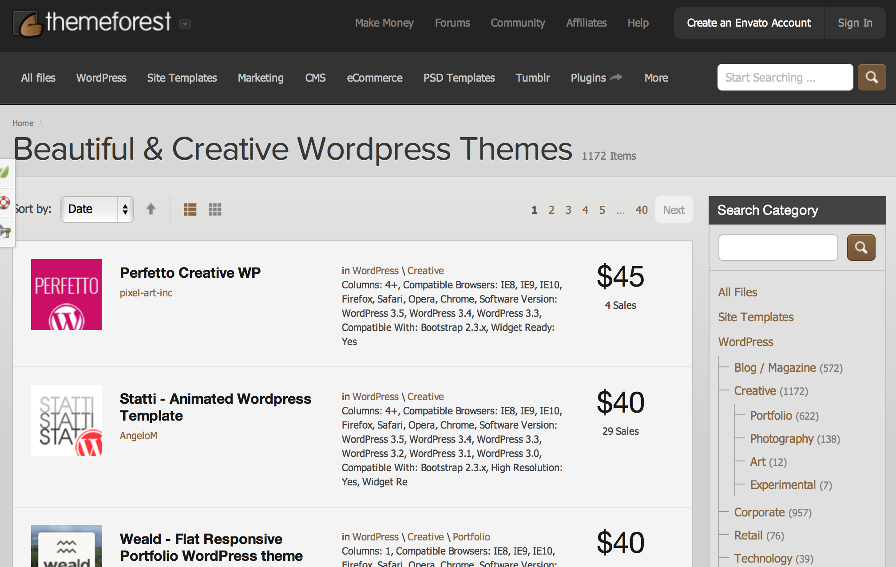The width and height of the screenshot is (896, 567).
Task: Open the More categories menu
Action: pos(656,78)
